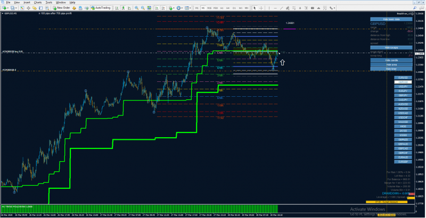426x218 pixels.
Task: Click the profiles icon
Action: click(x=12, y=8)
